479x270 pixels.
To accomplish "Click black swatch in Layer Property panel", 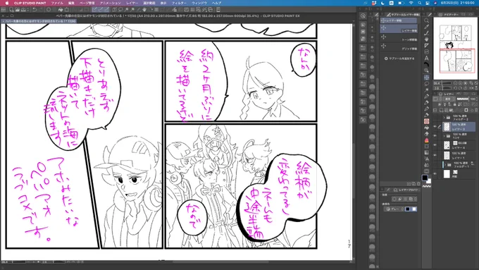I will click(408, 209).
